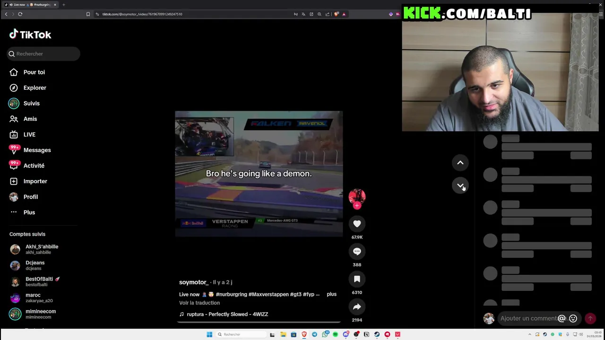Open the Windows Start menu

[209, 334]
